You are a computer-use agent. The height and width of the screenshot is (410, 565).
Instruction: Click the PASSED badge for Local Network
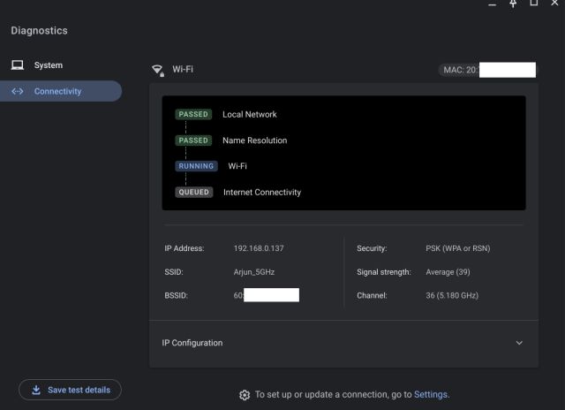[193, 115]
